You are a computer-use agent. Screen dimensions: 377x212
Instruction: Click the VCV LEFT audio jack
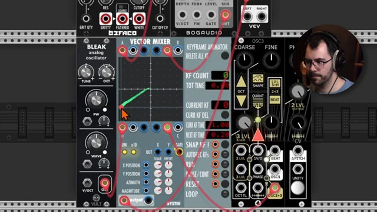coord(247,16)
